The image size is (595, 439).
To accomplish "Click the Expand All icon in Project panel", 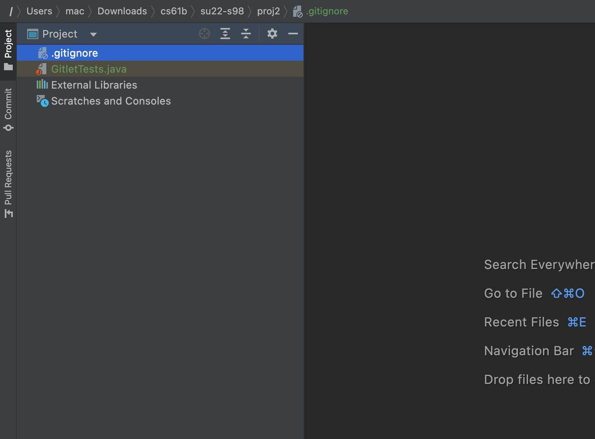I will (x=225, y=34).
